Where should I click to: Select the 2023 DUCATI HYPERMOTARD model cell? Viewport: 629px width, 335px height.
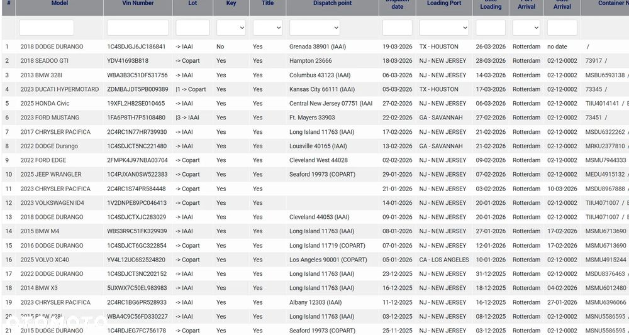[59, 89]
